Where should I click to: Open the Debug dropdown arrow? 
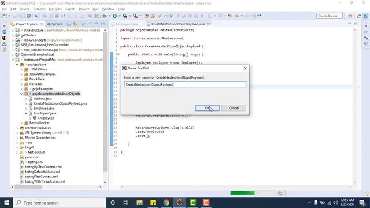tap(109, 16)
